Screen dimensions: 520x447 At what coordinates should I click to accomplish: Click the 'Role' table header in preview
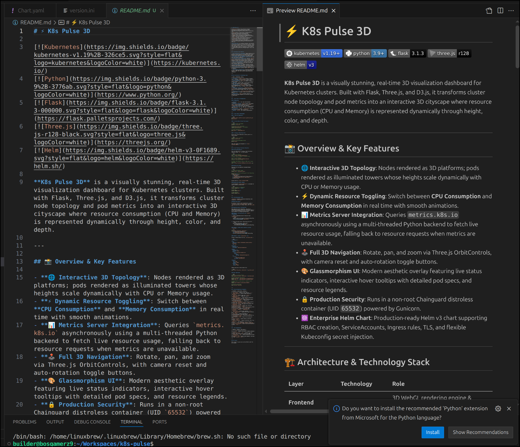pyautogui.click(x=398, y=384)
